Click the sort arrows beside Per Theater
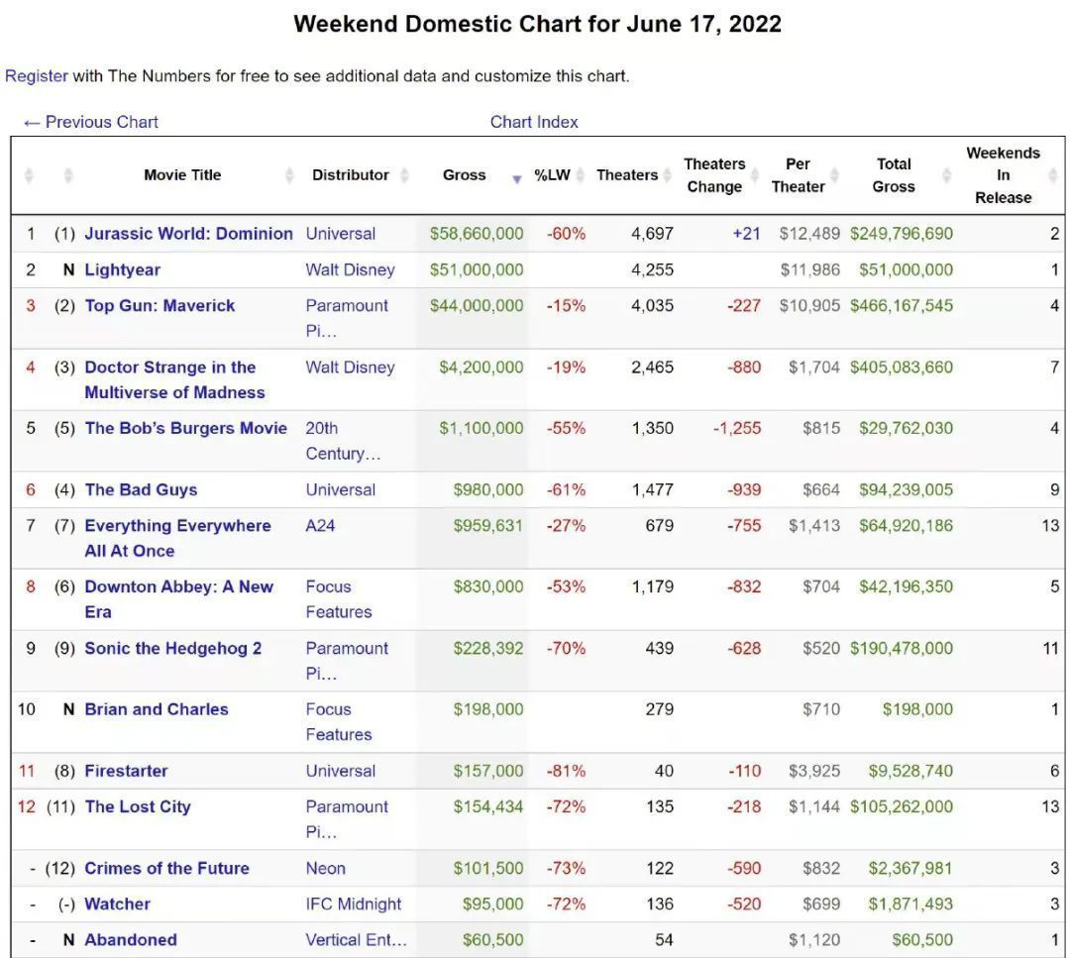1070x958 pixels. tap(835, 175)
